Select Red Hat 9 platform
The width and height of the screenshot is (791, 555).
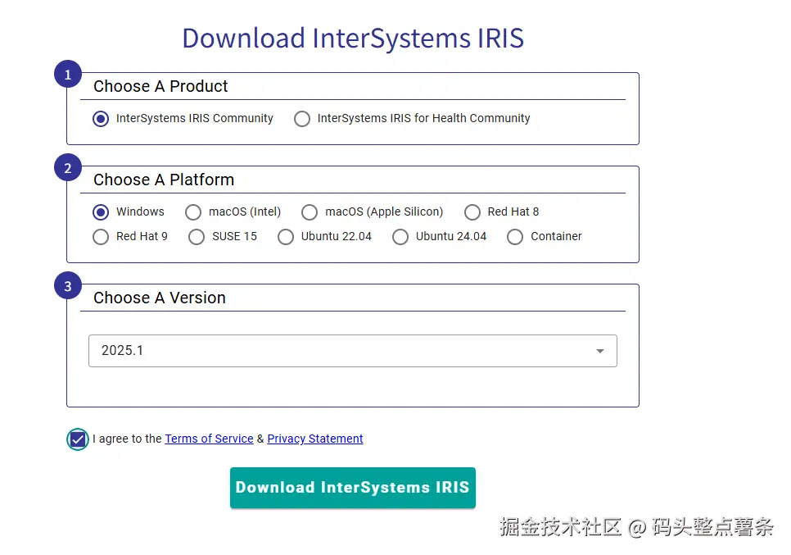(x=101, y=237)
